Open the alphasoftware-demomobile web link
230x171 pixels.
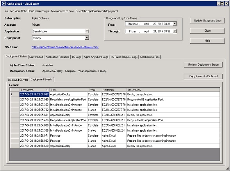coord(65,47)
